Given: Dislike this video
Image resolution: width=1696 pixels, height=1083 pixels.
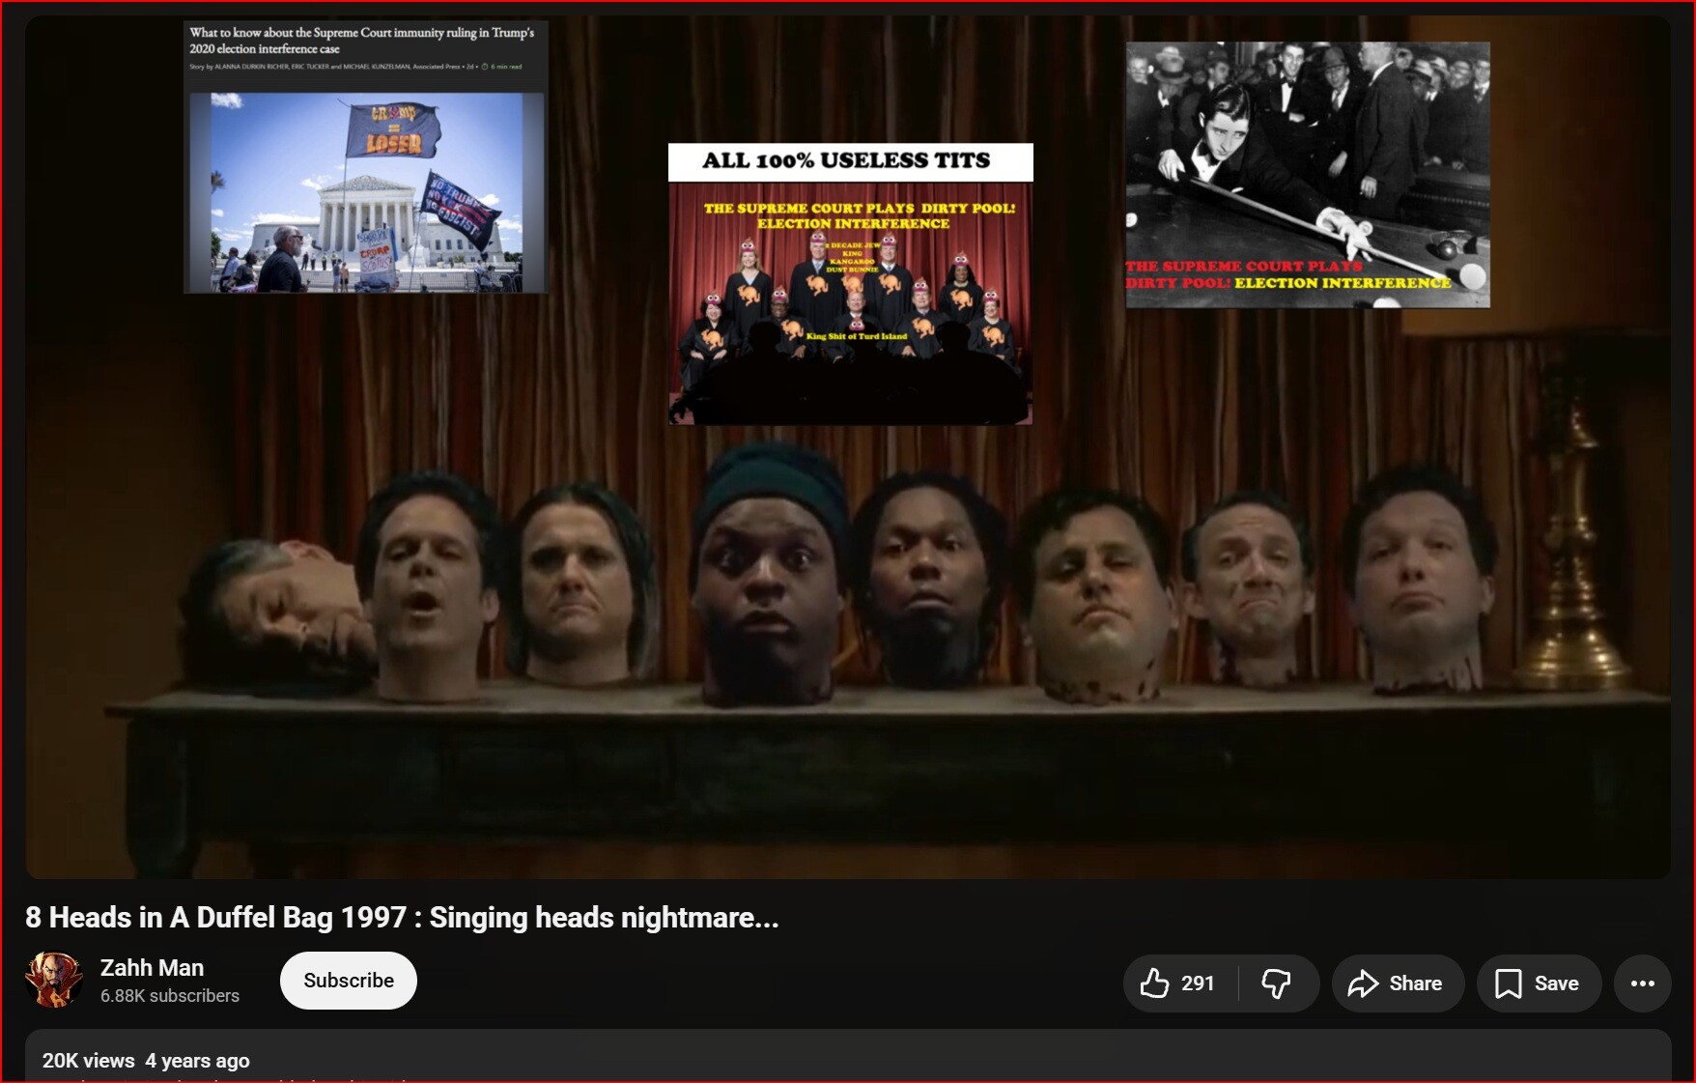Looking at the screenshot, I should (1278, 983).
